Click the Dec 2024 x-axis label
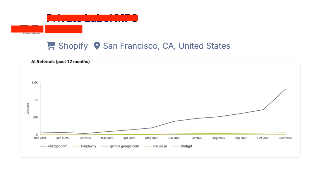 (40, 138)
